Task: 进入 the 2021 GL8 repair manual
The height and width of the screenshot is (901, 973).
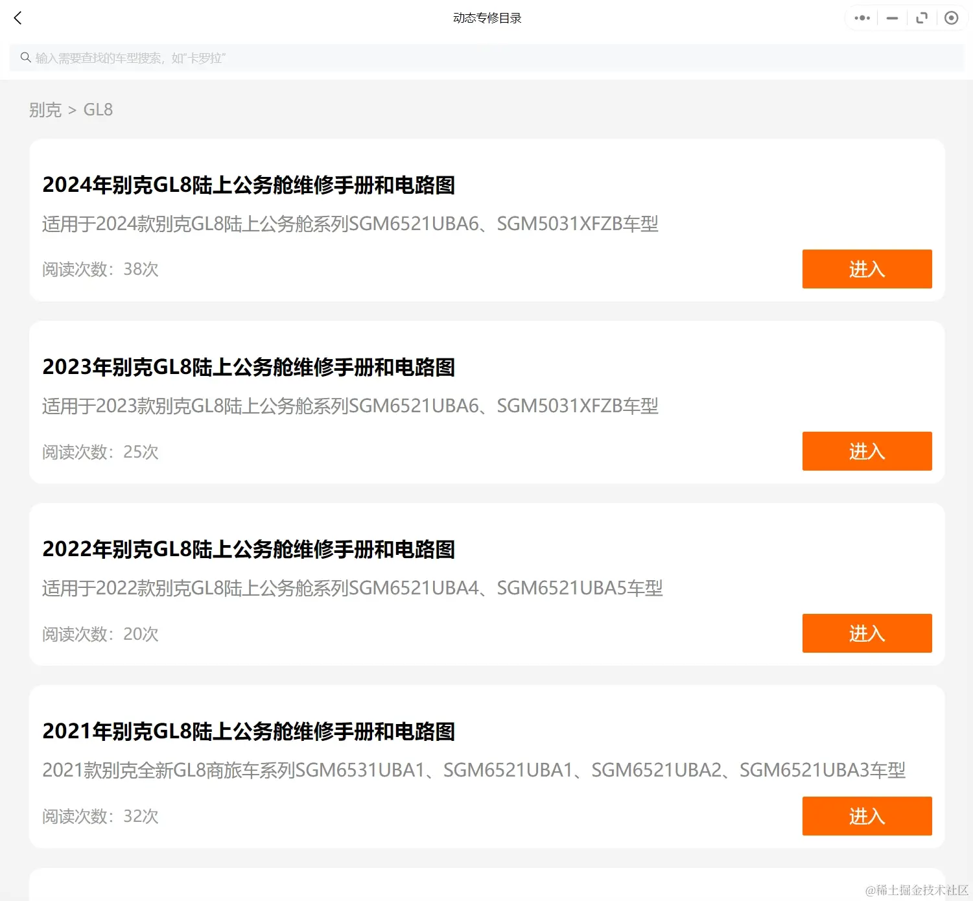Action: click(x=867, y=816)
